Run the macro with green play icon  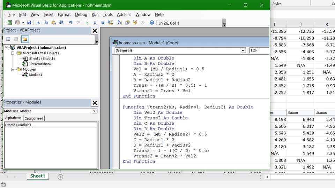coord(87,22)
